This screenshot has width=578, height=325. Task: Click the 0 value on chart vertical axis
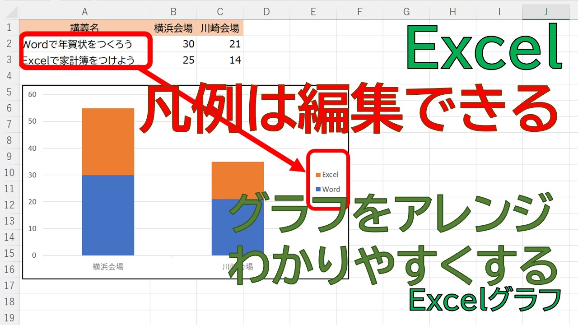(x=34, y=255)
